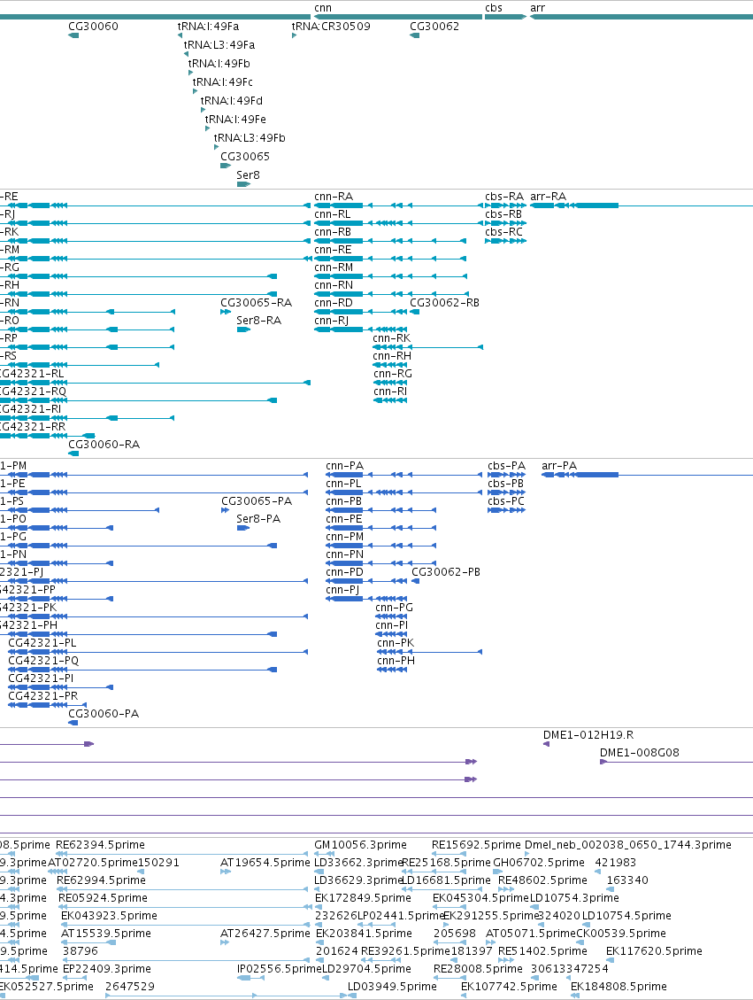This screenshot has height=1000, width=753.
Task: Click EST LD03949.5prime
Action: pos(392,987)
